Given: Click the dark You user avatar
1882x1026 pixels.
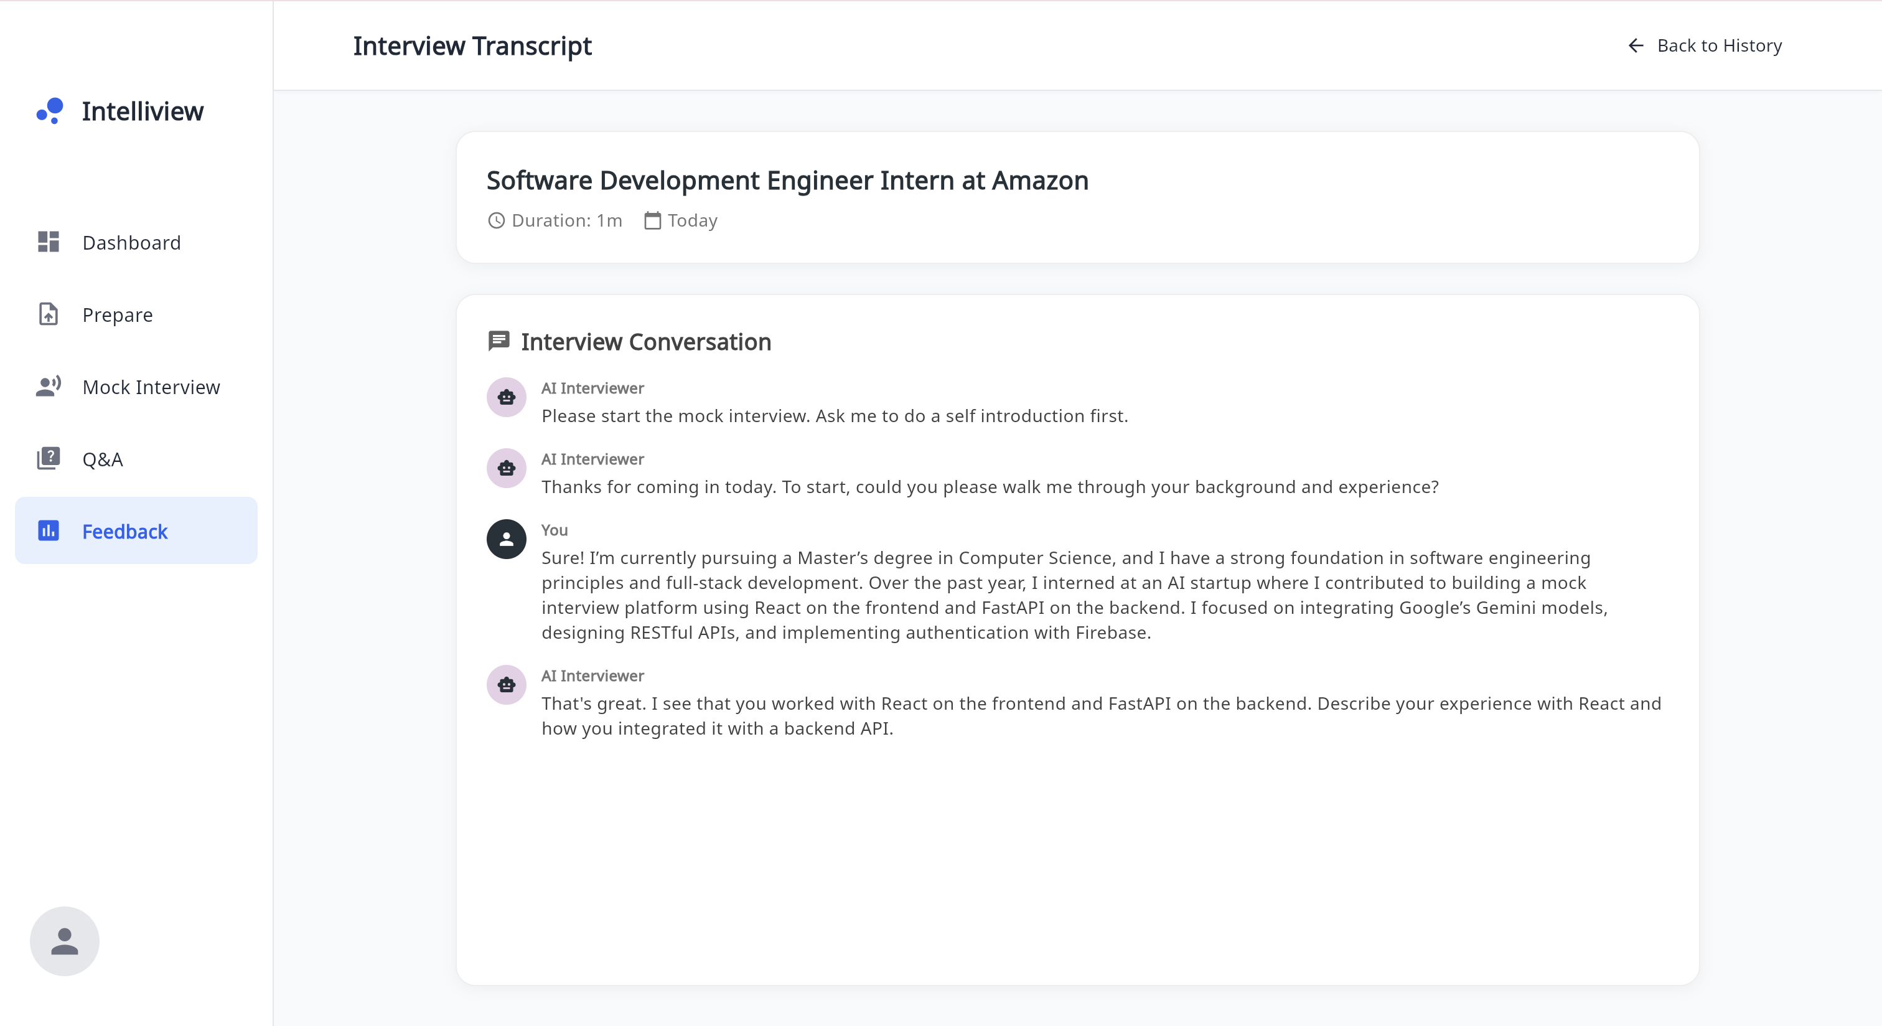Looking at the screenshot, I should pos(507,539).
